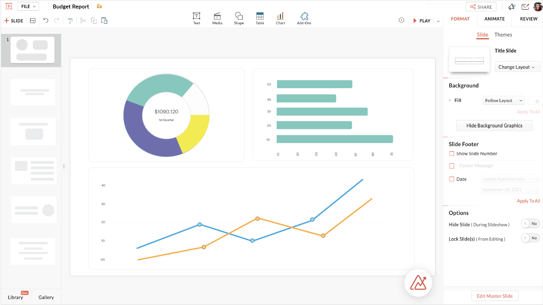Switch to the Animate tab

coord(494,19)
